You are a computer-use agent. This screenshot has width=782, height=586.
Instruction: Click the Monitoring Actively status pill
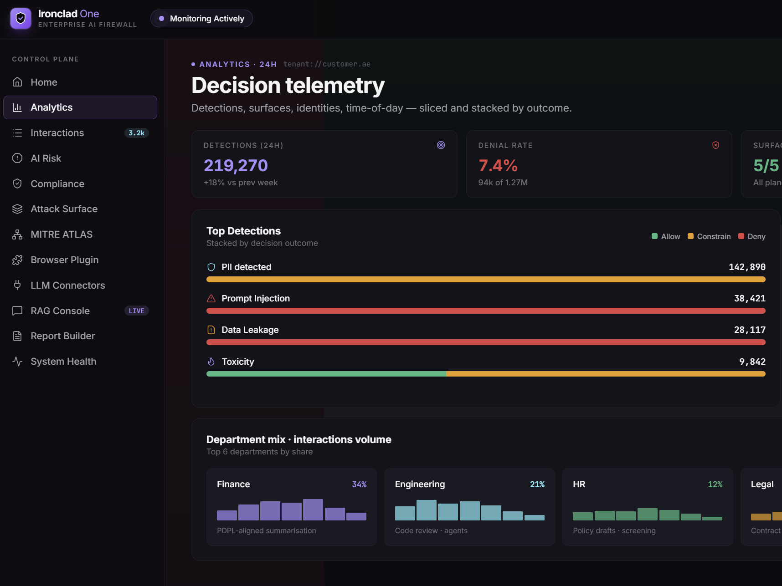pyautogui.click(x=201, y=19)
